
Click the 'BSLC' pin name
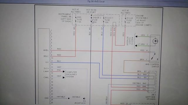point(46,56)
